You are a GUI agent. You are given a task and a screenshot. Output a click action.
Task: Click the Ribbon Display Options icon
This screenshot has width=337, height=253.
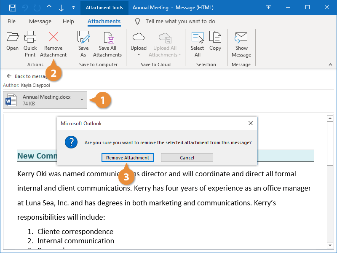[268, 7]
